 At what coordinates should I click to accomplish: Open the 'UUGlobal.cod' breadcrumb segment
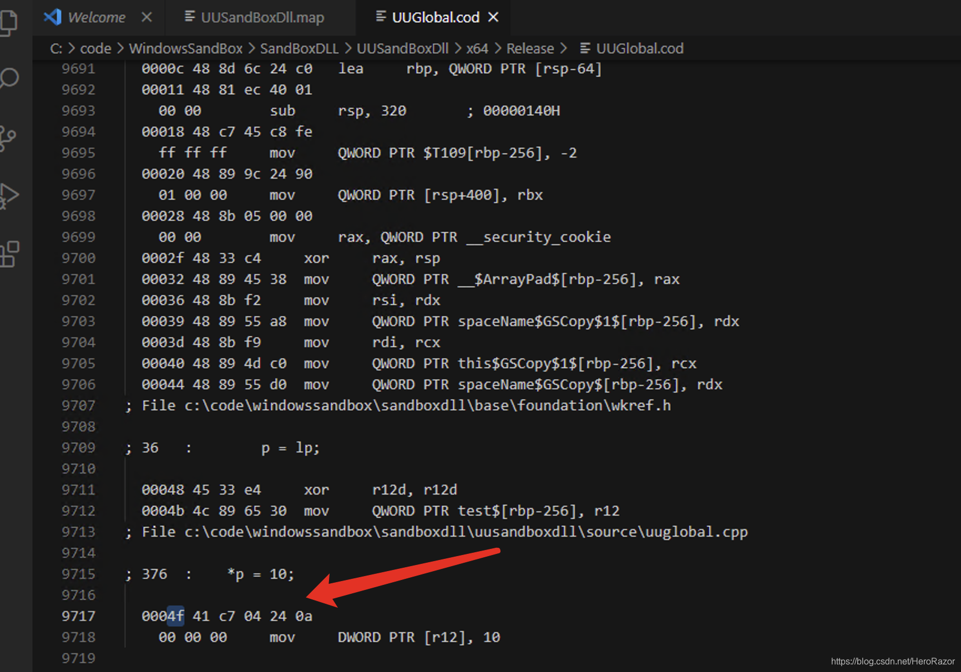click(x=640, y=49)
